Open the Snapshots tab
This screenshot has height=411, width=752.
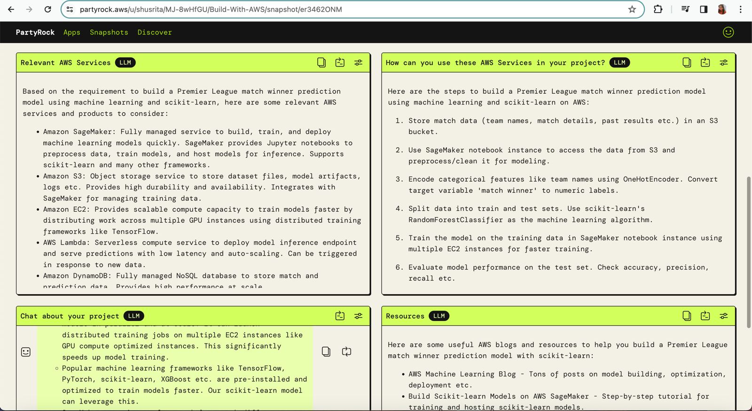coord(109,32)
